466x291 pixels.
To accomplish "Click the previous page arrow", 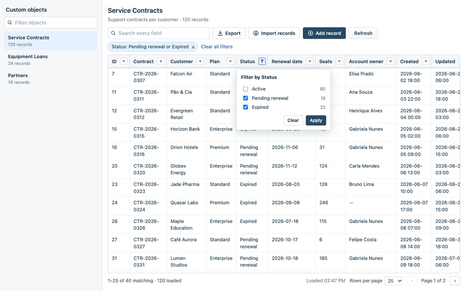I will [x=412, y=281].
